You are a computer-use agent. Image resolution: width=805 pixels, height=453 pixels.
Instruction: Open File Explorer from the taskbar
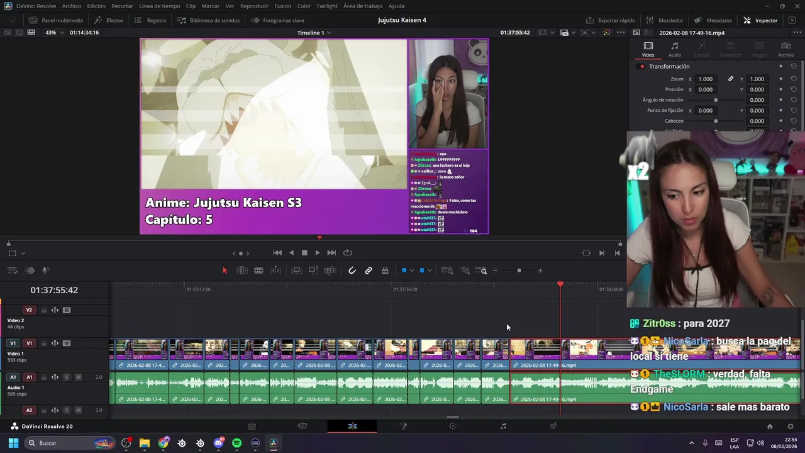[x=145, y=443]
